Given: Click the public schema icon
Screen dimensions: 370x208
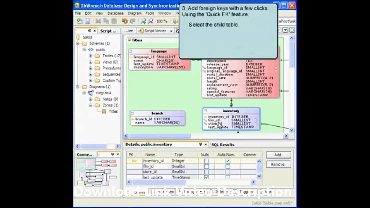Looking at the screenshot, I should pos(91,50).
